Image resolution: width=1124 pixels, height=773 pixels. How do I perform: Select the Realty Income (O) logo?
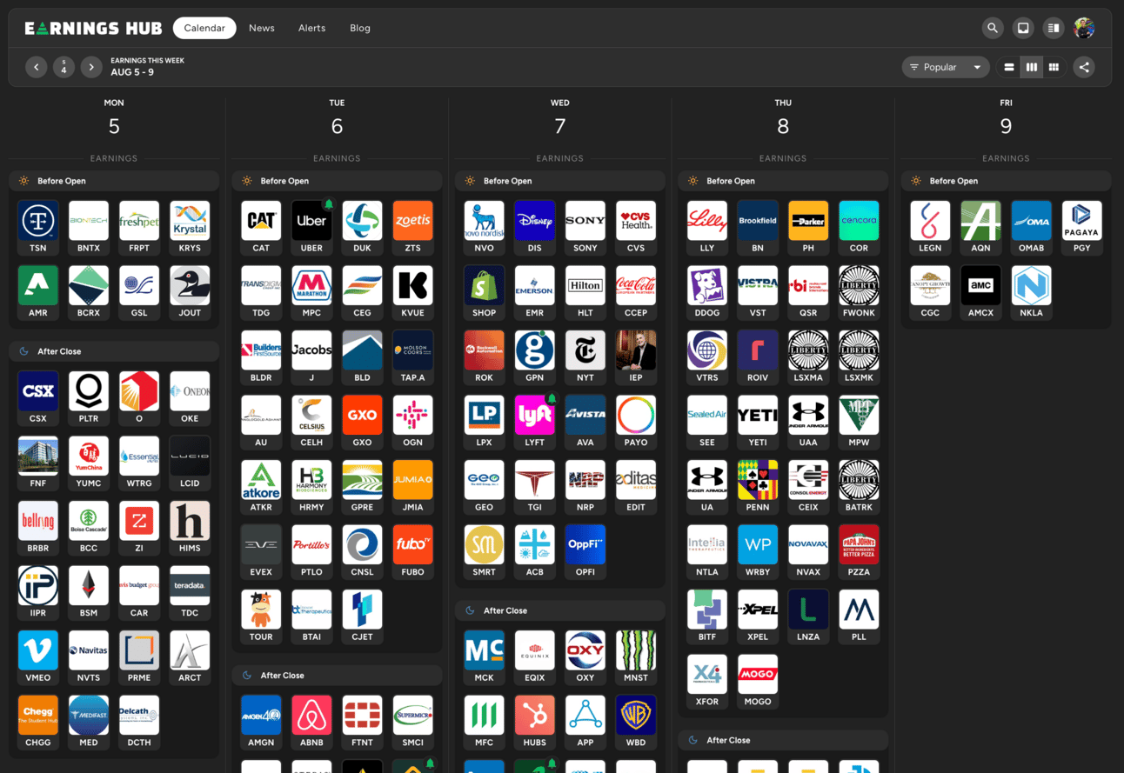click(139, 391)
